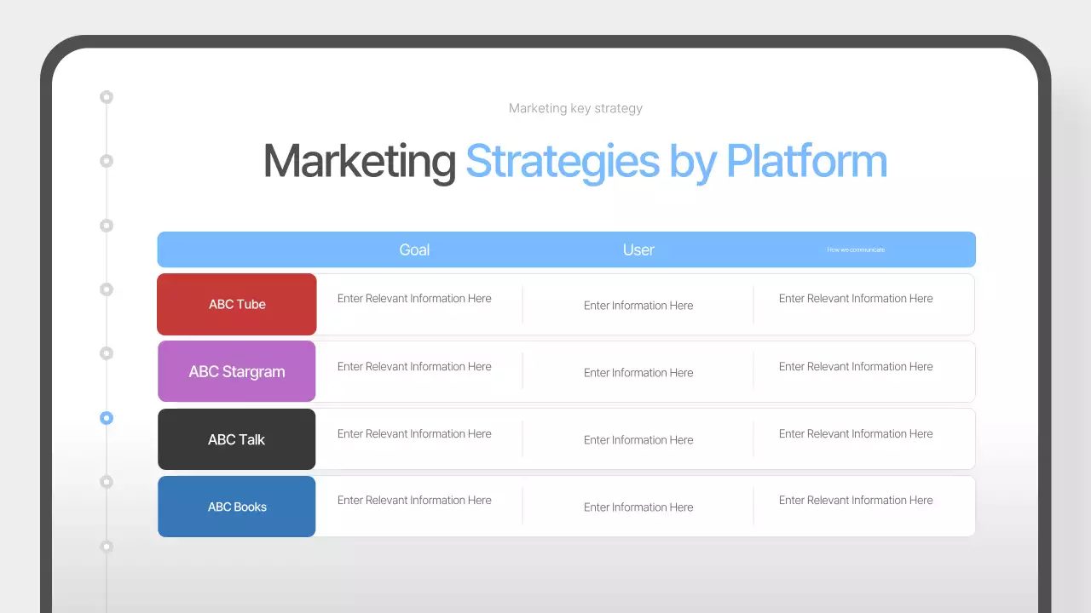Click 'Enter Information Here' under User for ABC Stargram
Viewport: 1091px width, 613px height.
638,372
